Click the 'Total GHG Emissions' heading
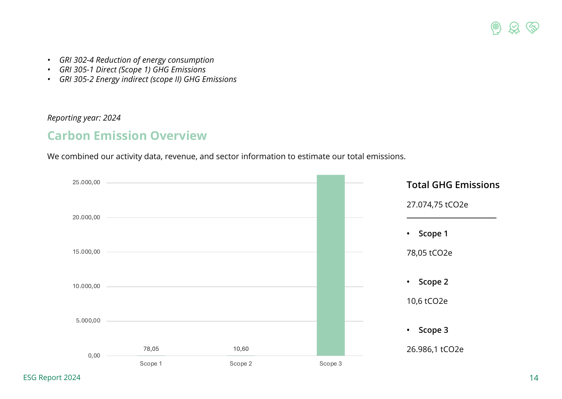The height and width of the screenshot is (399, 562). pyautogui.click(x=453, y=185)
